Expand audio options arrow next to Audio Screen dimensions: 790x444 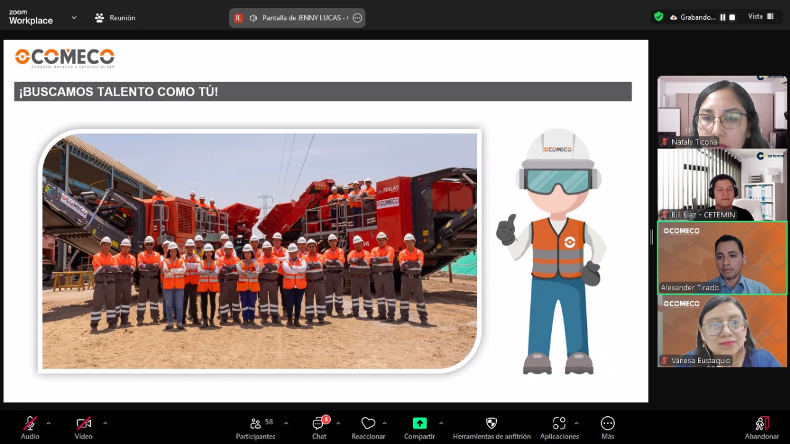(x=49, y=424)
